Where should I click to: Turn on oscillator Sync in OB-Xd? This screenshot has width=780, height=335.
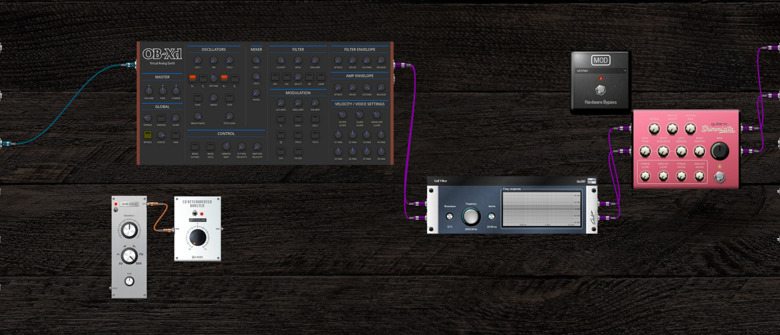pyautogui.click(x=198, y=97)
